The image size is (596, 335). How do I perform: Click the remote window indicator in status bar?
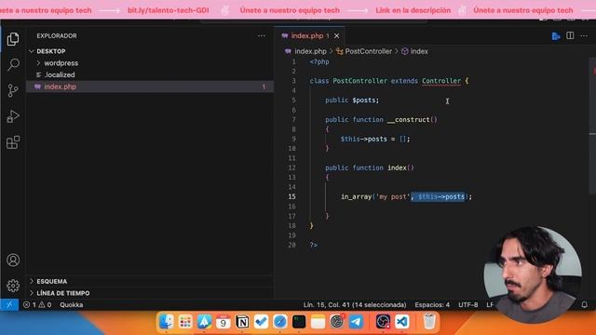point(9,304)
